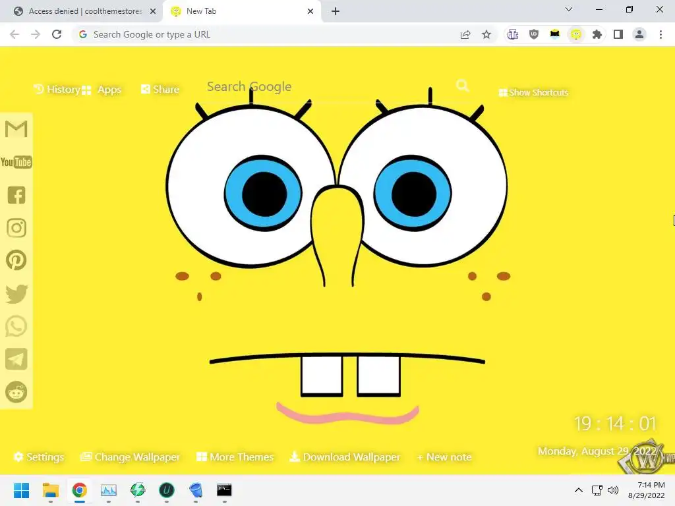Open a new browser tab
Viewport: 675px width, 506px height.
click(x=336, y=11)
